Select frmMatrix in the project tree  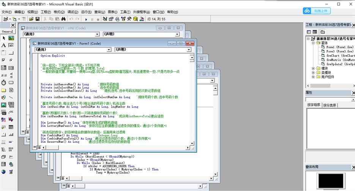pyautogui.click(x=338, y=60)
